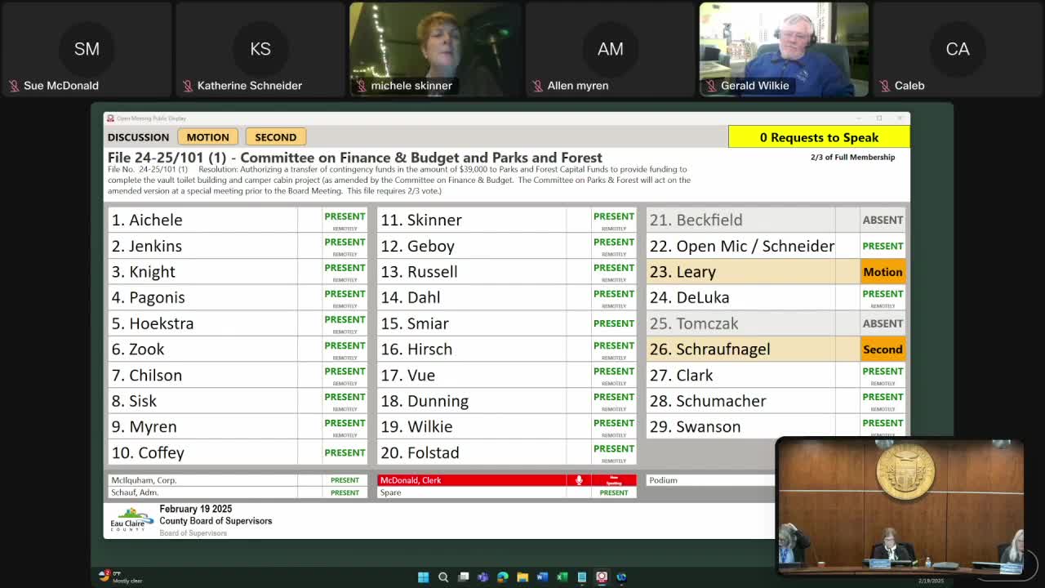Click michele skinner's muted microphone icon
This screenshot has height=588, width=1045.
point(362,86)
